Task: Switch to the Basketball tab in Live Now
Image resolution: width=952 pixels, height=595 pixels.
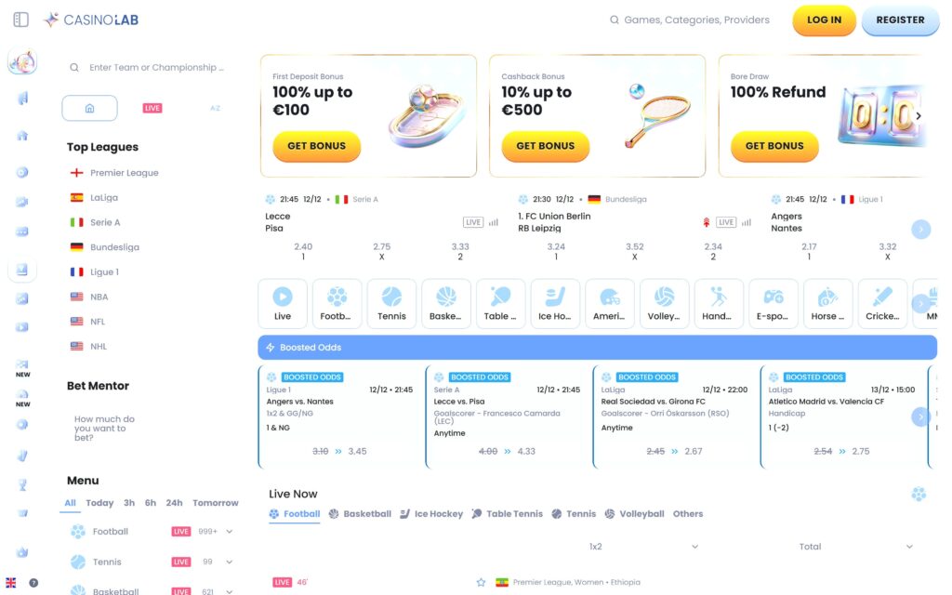Action: click(360, 514)
